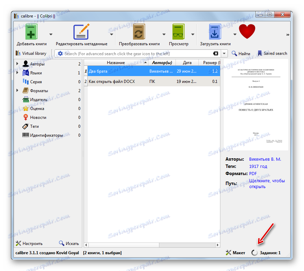Open Add books dropdown arrow
This screenshot has width=304, height=271.
coord(51,34)
